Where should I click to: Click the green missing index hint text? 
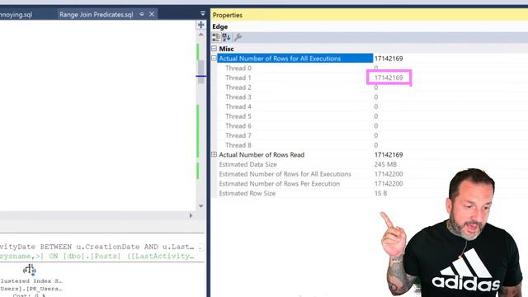[97, 257]
